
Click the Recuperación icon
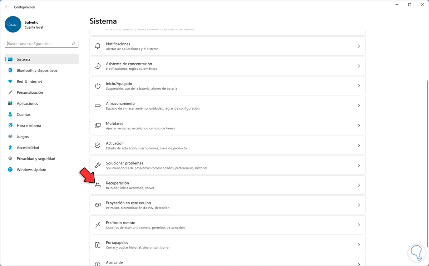tap(98, 185)
